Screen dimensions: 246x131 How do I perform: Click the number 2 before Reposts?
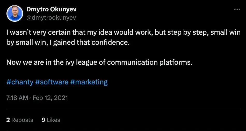click(8, 120)
